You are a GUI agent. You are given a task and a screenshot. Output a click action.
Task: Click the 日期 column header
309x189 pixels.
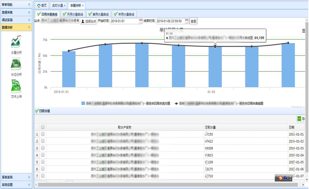(x=297, y=127)
